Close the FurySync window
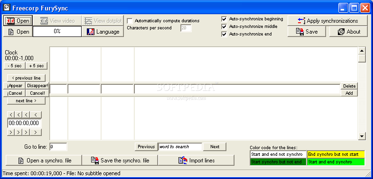373x179 pixels. coord(365,8)
